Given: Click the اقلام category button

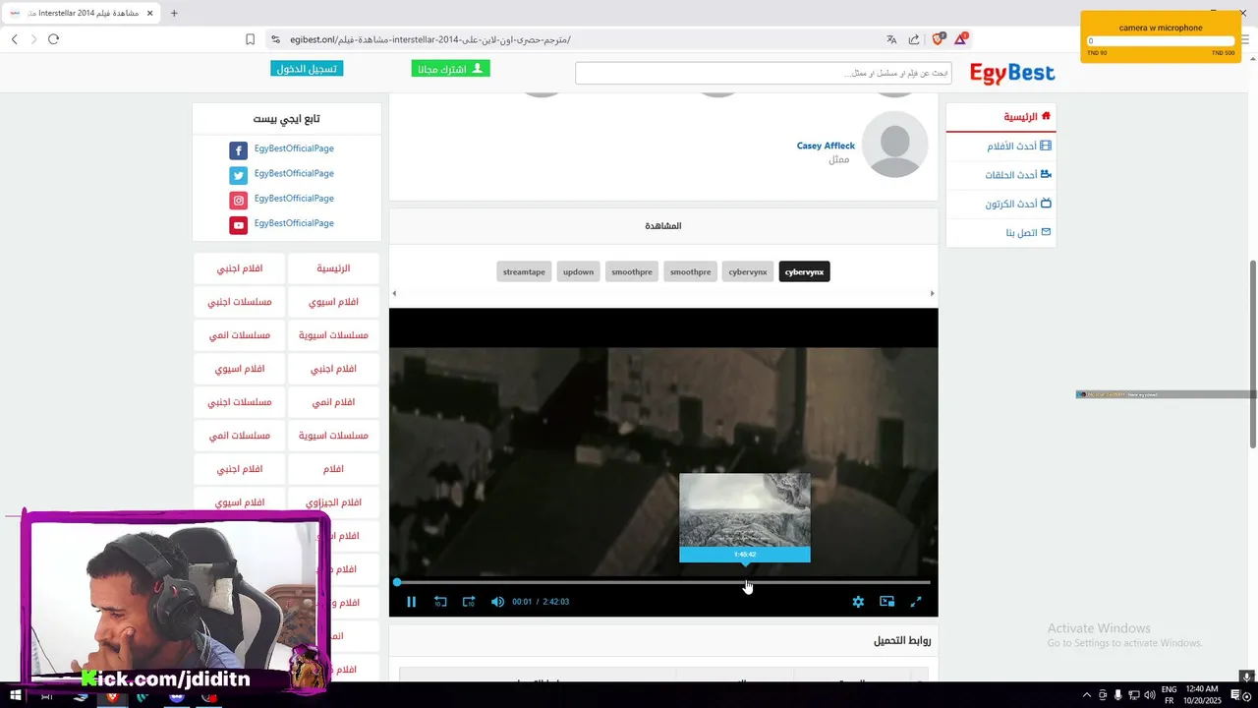Looking at the screenshot, I should (x=333, y=469).
